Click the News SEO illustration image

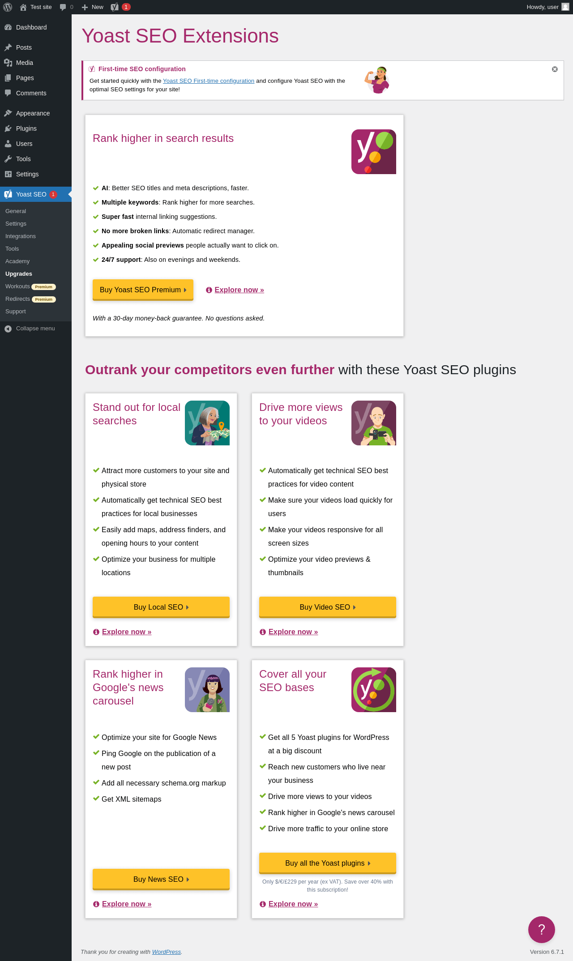point(207,690)
